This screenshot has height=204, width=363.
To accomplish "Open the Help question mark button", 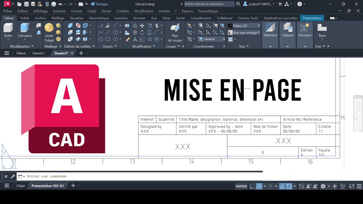I will [300, 4].
